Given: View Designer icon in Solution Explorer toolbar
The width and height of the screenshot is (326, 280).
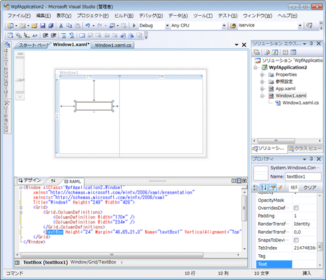Looking at the screenshot, I should (293, 52).
